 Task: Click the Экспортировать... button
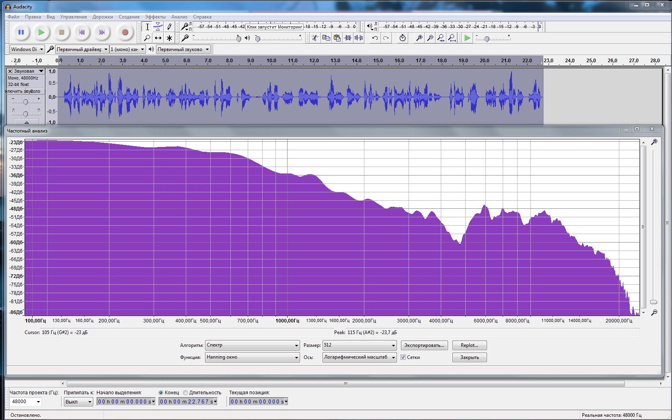point(424,345)
